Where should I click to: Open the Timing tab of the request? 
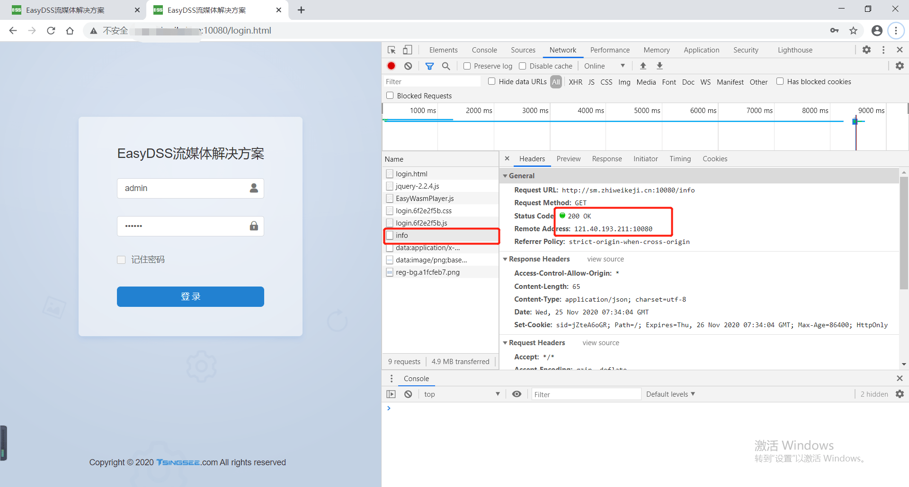(x=680, y=159)
